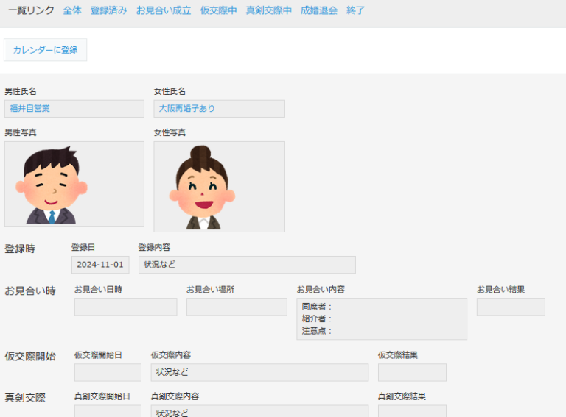The image size is (566, 417).
Task: Open the 成婚退会 list link
Action: (x=319, y=11)
